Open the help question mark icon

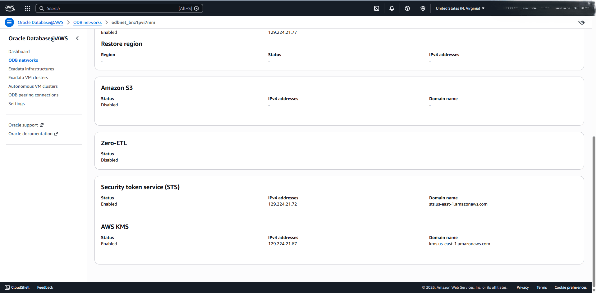(407, 8)
